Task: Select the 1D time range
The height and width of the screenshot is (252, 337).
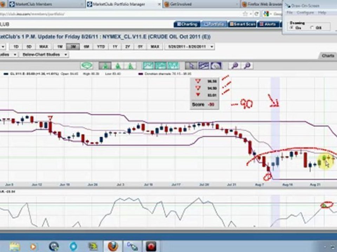Action: (16, 47)
